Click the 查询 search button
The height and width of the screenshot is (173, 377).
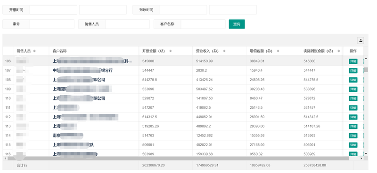tap(237, 24)
